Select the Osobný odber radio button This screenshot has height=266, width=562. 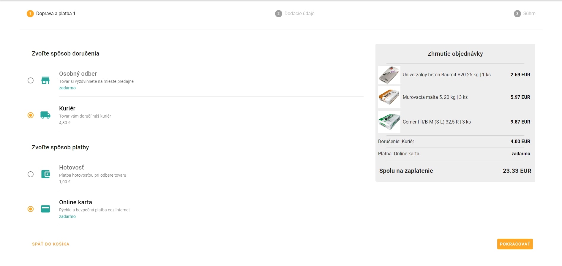(x=31, y=80)
